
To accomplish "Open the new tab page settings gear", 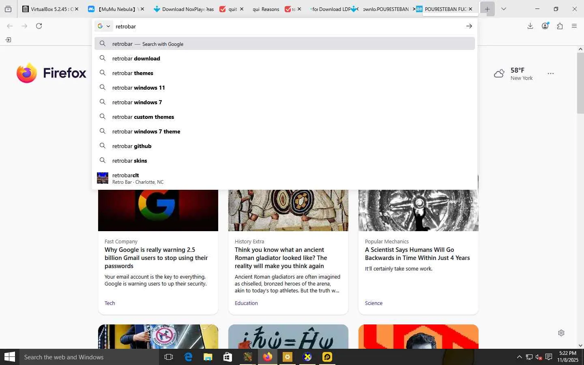I will [561, 333].
